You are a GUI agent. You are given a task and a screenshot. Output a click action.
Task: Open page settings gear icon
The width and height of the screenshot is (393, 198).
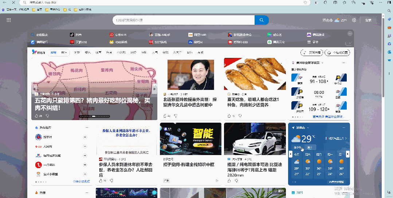354,20
